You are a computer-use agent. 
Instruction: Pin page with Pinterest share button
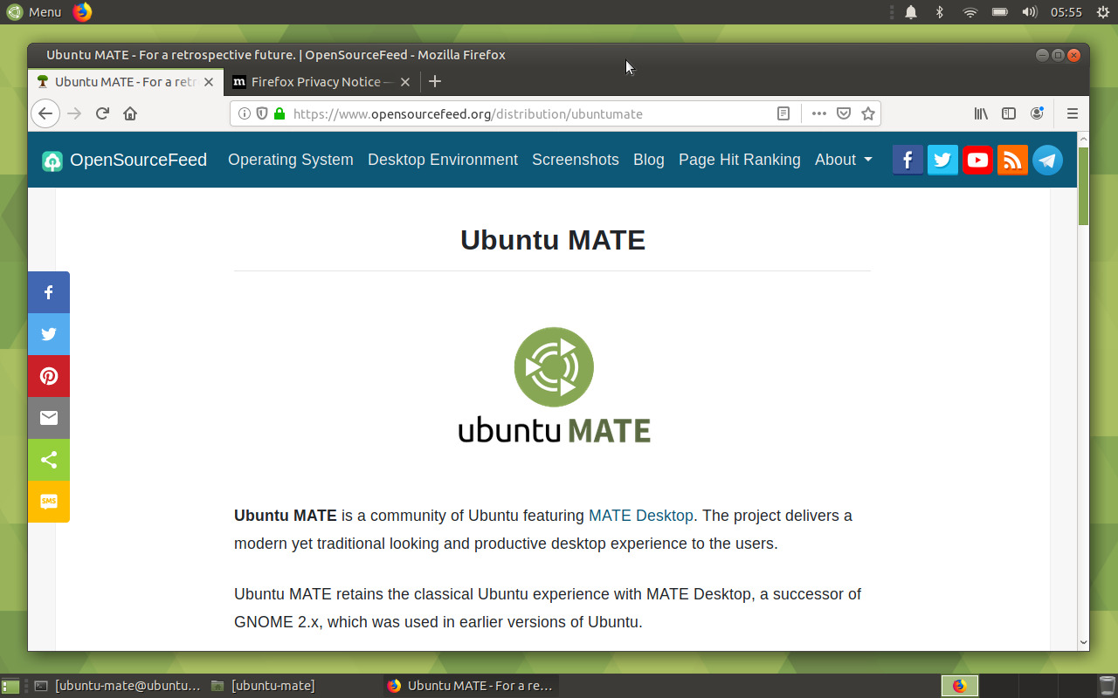[49, 376]
